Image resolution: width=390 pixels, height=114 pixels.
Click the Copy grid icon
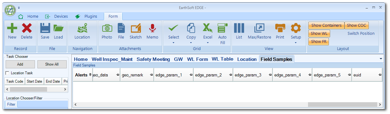pyautogui.click(x=191, y=28)
